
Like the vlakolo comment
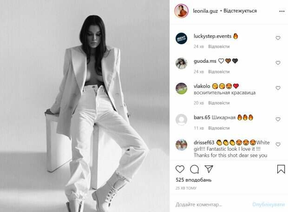[x=278, y=88]
